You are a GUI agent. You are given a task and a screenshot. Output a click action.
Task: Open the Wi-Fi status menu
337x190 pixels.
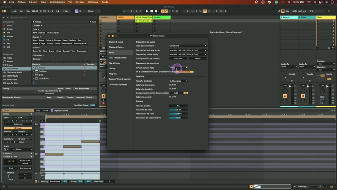pyautogui.click(x=309, y=2)
